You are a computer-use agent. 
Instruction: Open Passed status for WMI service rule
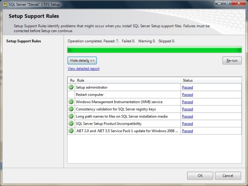click(x=187, y=102)
